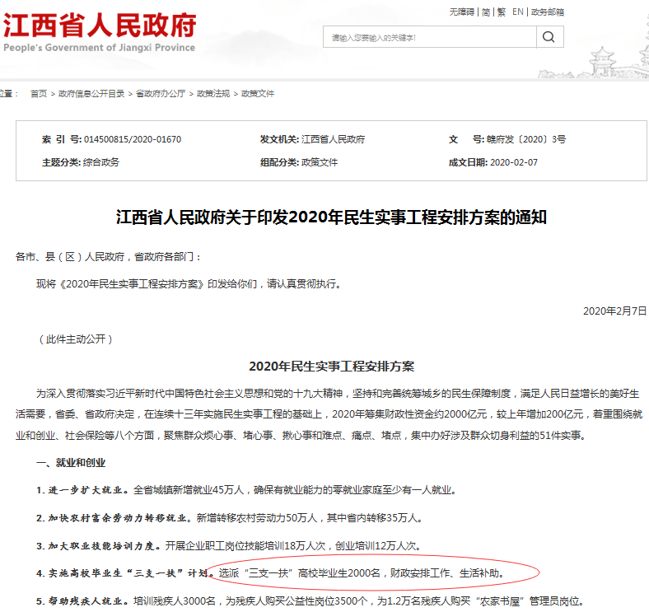Switch to simplified Chinese 简
This screenshot has width=649, height=612.
point(486,12)
